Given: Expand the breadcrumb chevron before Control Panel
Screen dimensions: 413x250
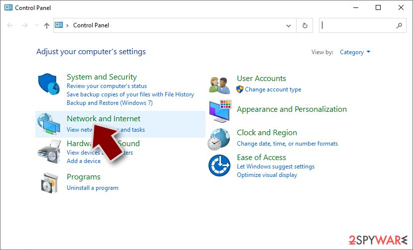Looking at the screenshot, I should pos(68,25).
